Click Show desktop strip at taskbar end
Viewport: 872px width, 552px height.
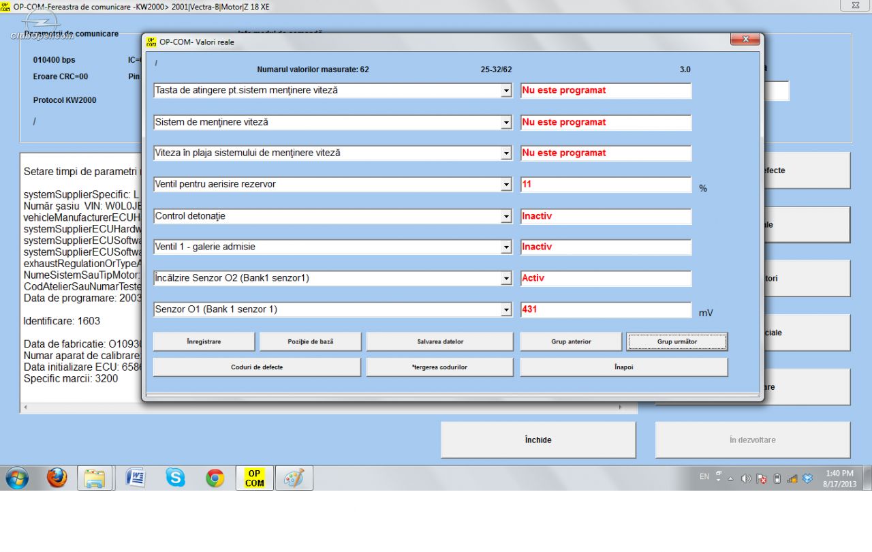(x=867, y=478)
